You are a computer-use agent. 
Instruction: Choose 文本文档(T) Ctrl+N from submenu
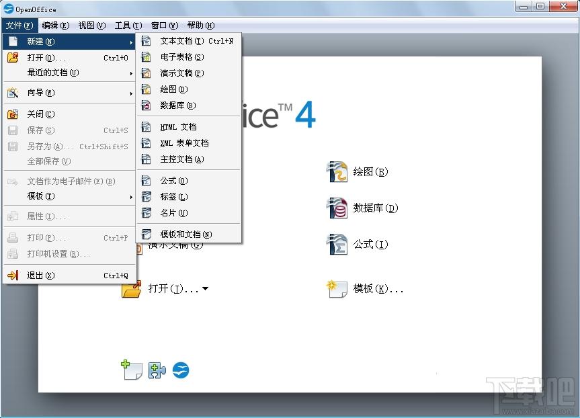(189, 41)
